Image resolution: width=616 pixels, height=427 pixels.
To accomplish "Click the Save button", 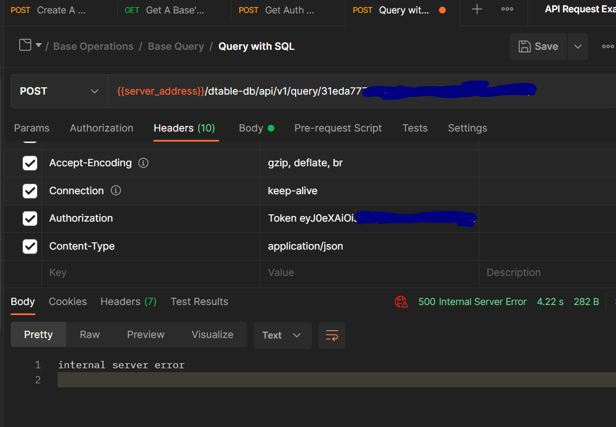I will click(x=538, y=46).
